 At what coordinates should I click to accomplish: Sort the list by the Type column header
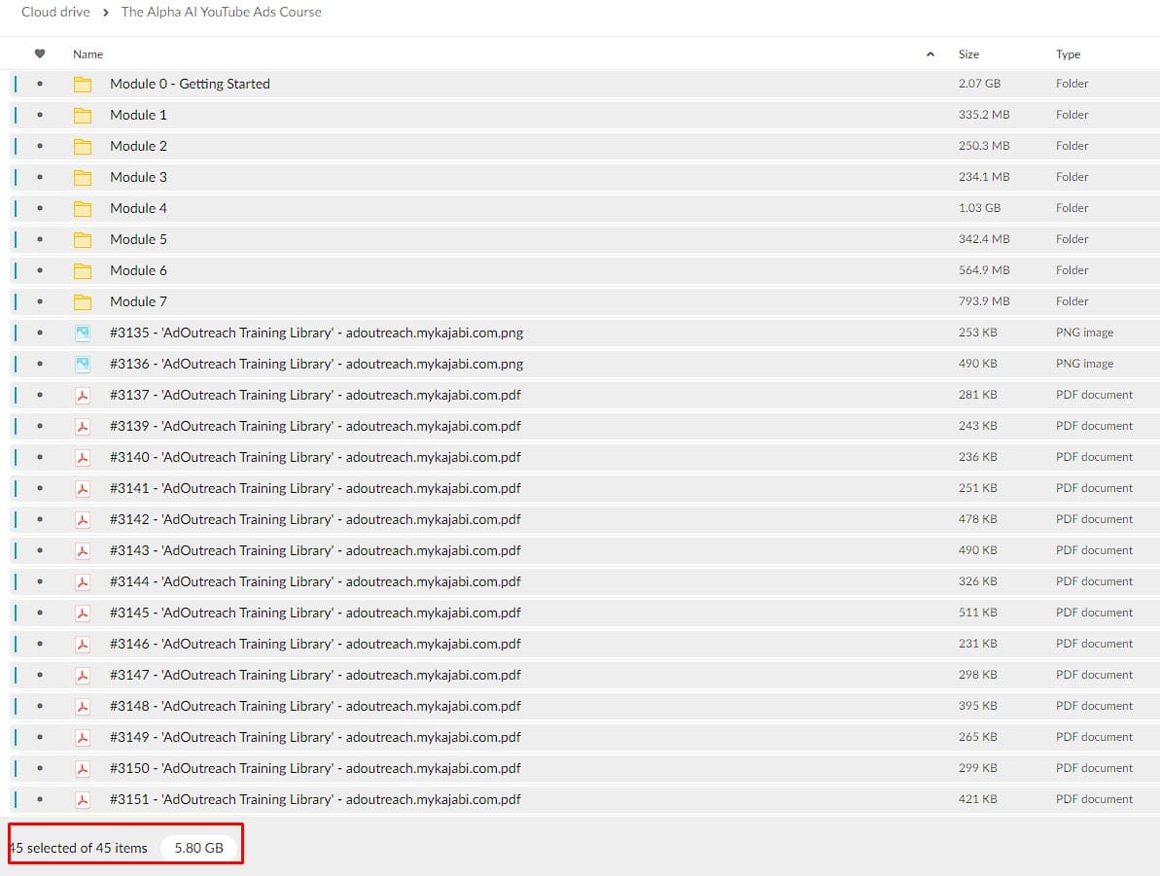[x=1068, y=54]
